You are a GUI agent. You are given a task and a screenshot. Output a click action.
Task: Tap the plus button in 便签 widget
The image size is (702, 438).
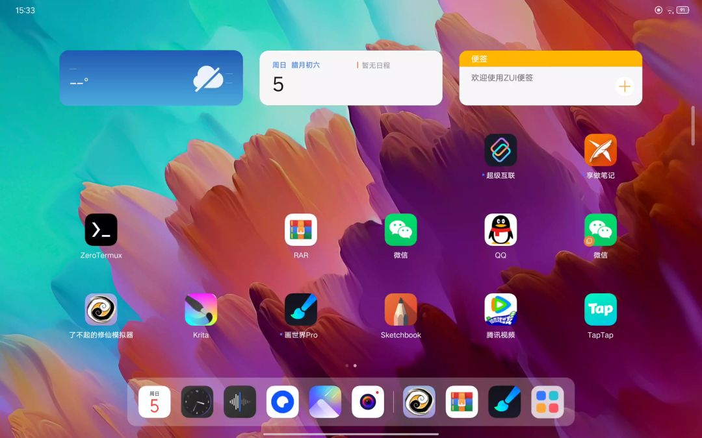pyautogui.click(x=624, y=86)
